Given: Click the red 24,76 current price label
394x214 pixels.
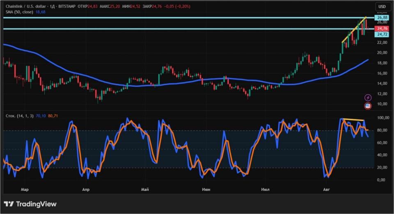Looking at the screenshot, I should click(x=382, y=29).
